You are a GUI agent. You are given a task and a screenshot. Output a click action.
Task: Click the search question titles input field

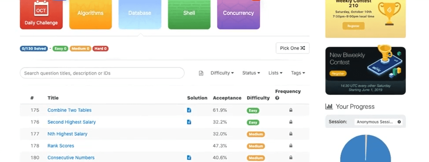click(x=102, y=73)
